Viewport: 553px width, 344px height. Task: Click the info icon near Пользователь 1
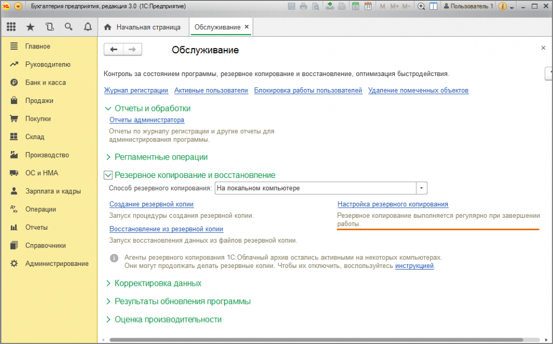503,6
